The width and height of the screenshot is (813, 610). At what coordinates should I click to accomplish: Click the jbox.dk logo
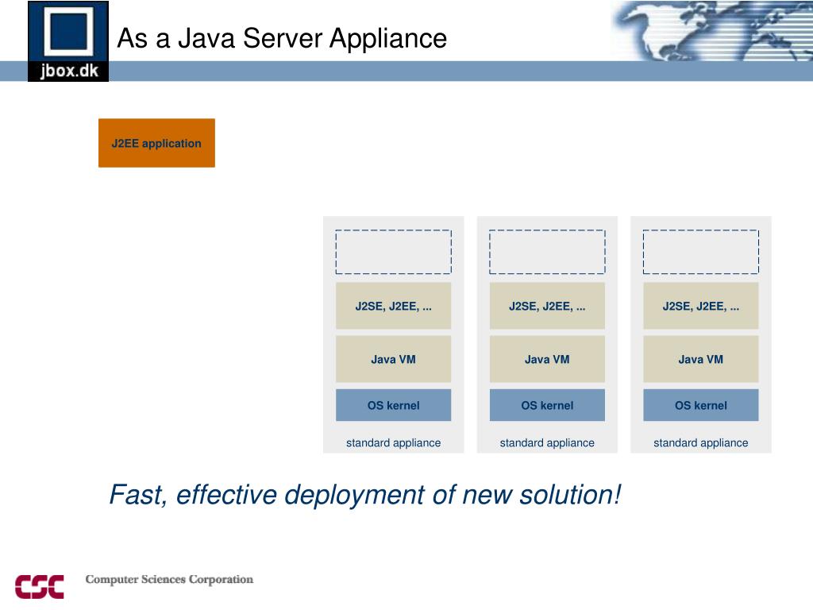pos(68,41)
